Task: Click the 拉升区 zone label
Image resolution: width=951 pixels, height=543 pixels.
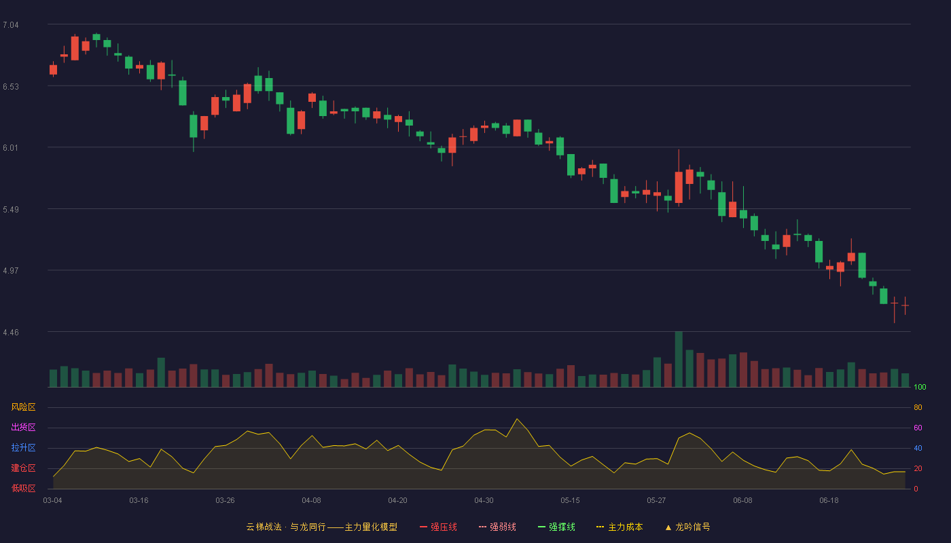Action: click(23, 448)
